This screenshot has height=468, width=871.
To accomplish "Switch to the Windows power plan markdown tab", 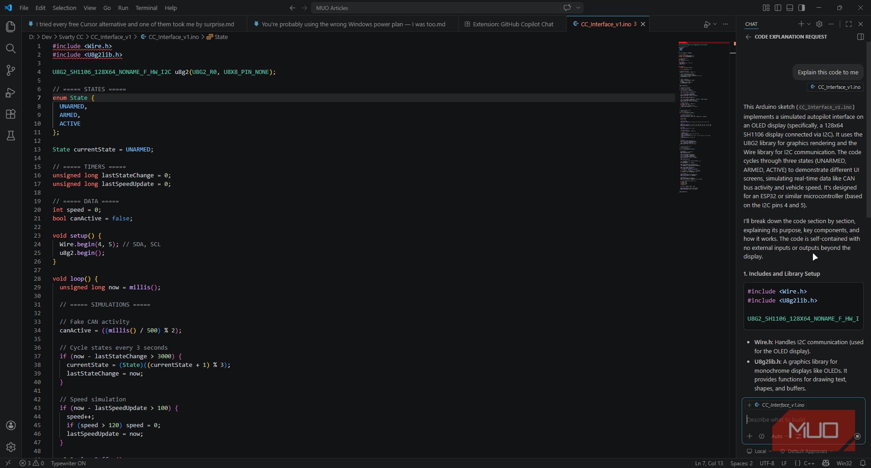I will (x=353, y=24).
